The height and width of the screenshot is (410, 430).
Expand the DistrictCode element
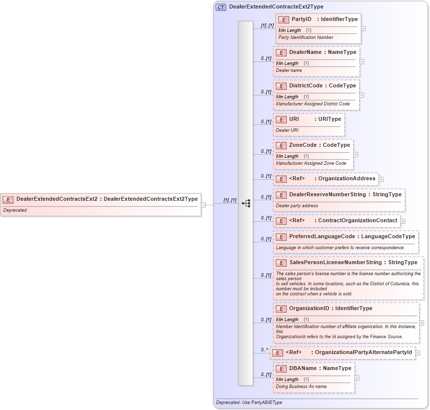pos(362,95)
